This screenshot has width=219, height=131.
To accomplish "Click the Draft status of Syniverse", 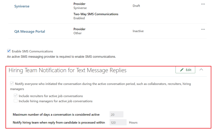I will (x=137, y=5).
